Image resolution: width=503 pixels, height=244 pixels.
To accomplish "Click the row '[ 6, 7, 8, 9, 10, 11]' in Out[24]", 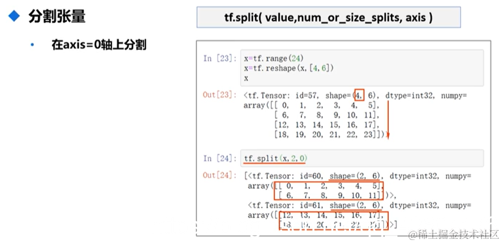I will (x=331, y=195).
